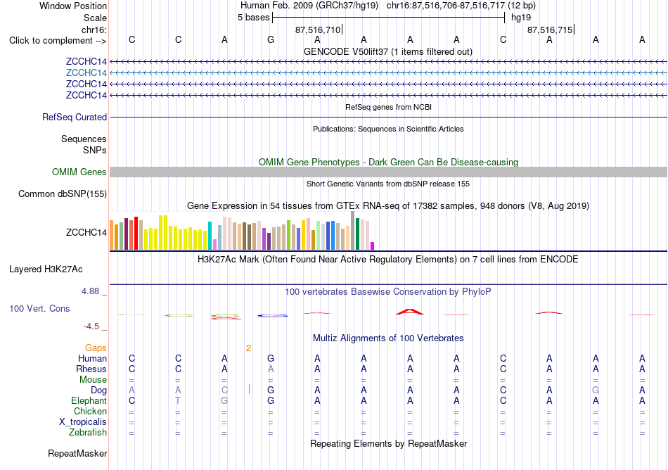The height and width of the screenshot is (470, 668).
Task: Click the orange insertion bar in Dog row
Action: (249, 389)
